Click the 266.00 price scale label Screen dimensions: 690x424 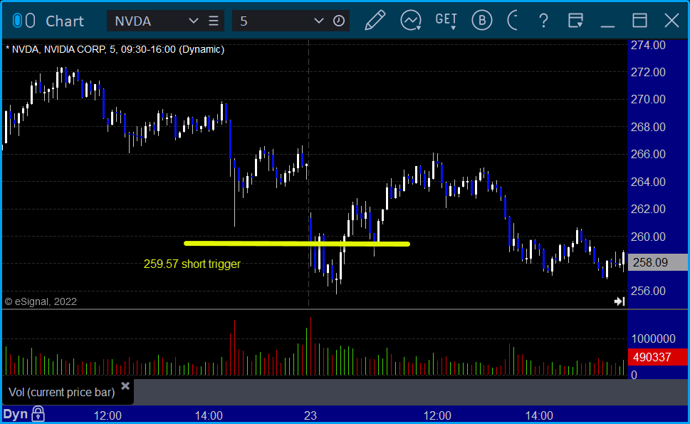tap(648, 154)
